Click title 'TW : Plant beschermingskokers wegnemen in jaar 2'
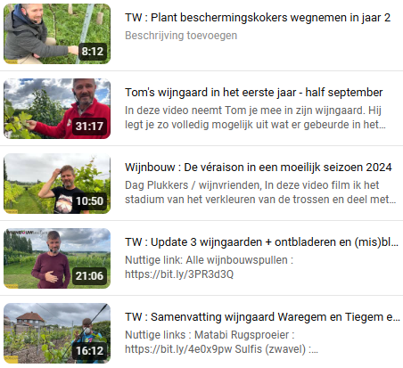This screenshot has width=403, height=368. click(x=258, y=18)
